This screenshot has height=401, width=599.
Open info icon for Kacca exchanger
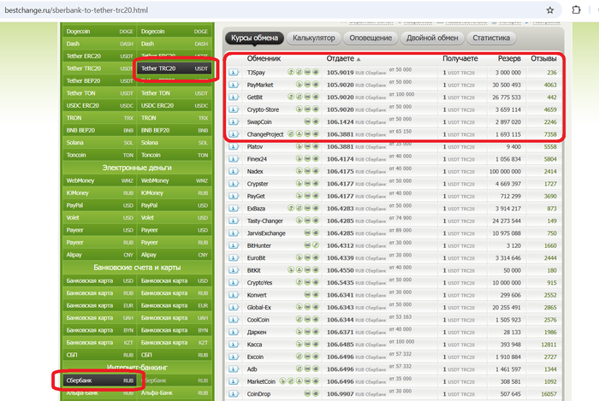234,345
